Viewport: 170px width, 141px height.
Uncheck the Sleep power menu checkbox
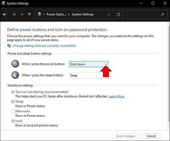[13, 102]
